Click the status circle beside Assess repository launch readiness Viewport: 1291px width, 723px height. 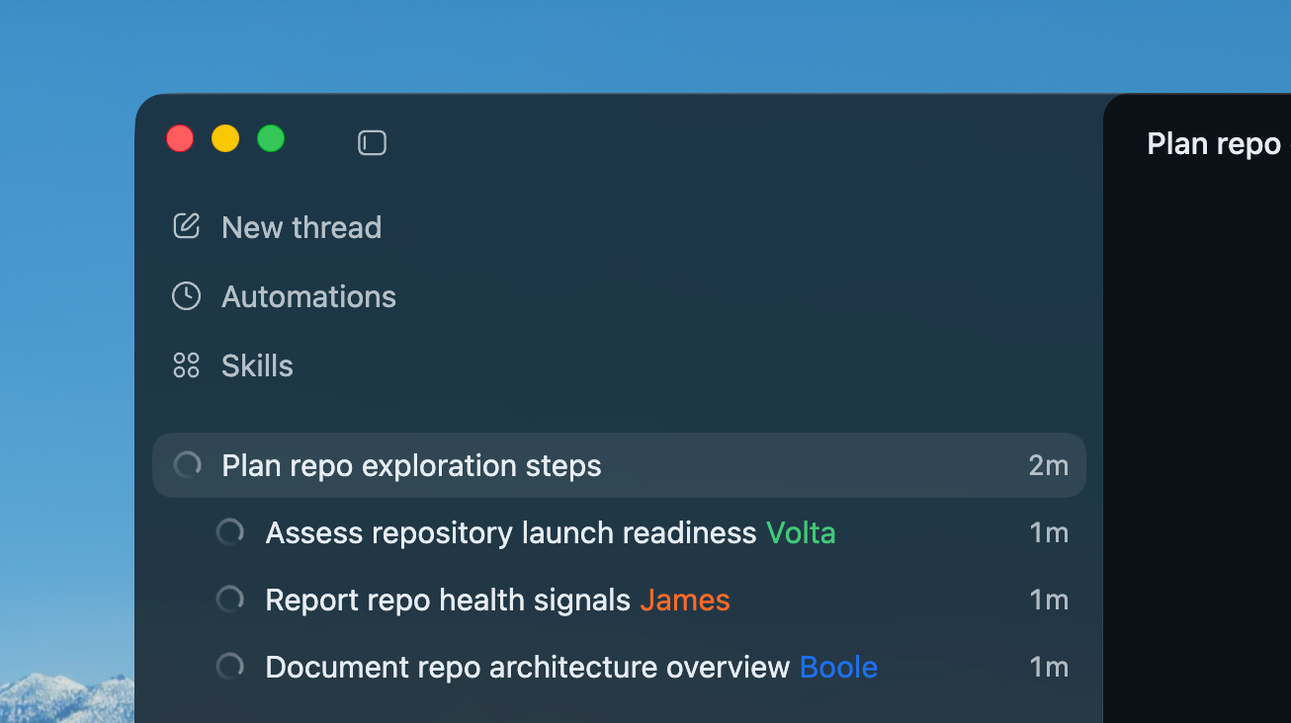point(229,531)
